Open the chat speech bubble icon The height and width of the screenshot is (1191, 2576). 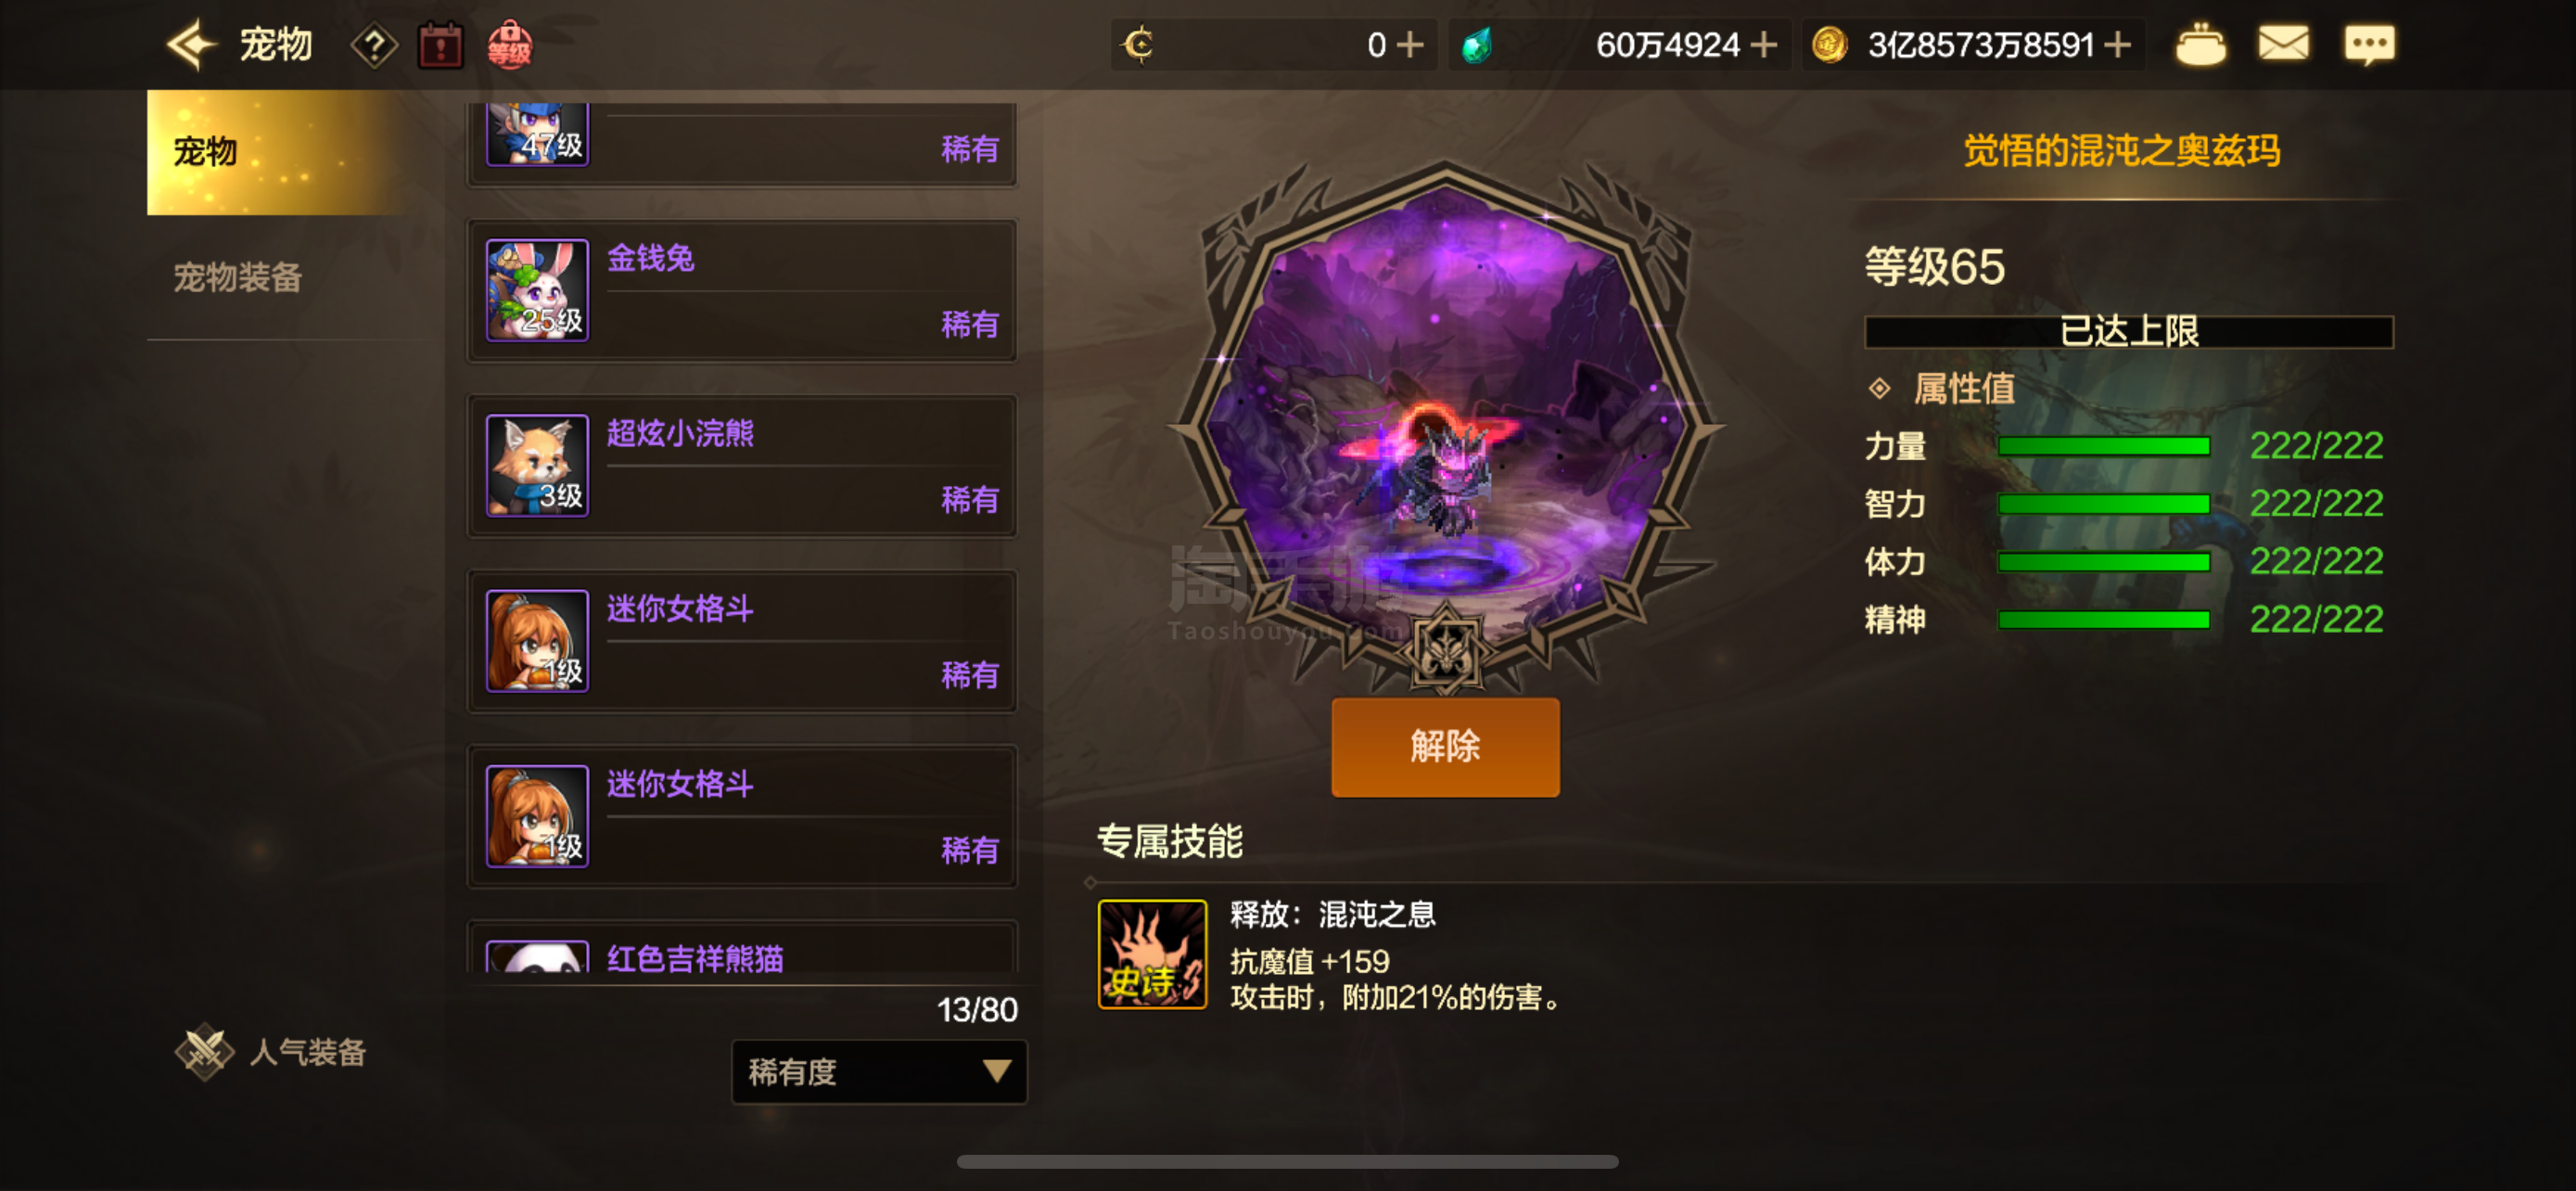click(2369, 45)
